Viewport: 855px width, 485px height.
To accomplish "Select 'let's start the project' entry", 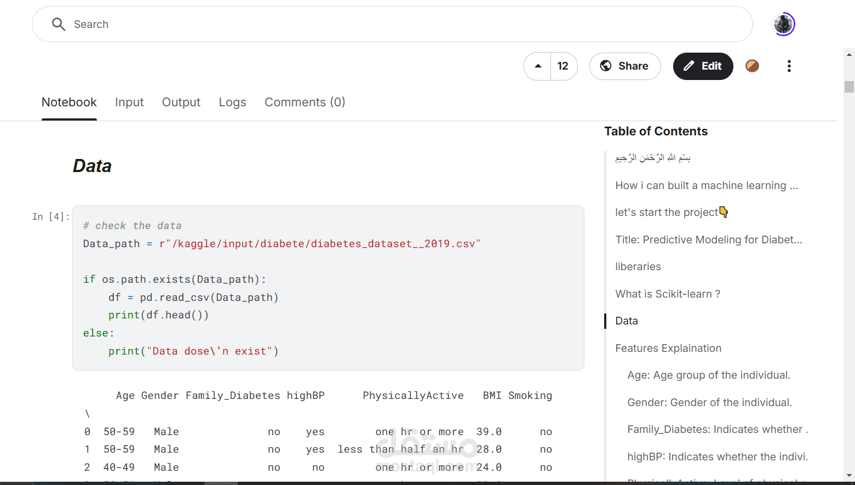I will (x=666, y=213).
